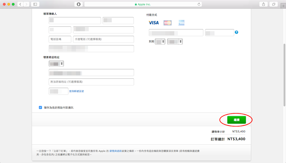
Task: Toggle 儲存為我的預設付款資訊 checkbox
Action: tap(40, 107)
